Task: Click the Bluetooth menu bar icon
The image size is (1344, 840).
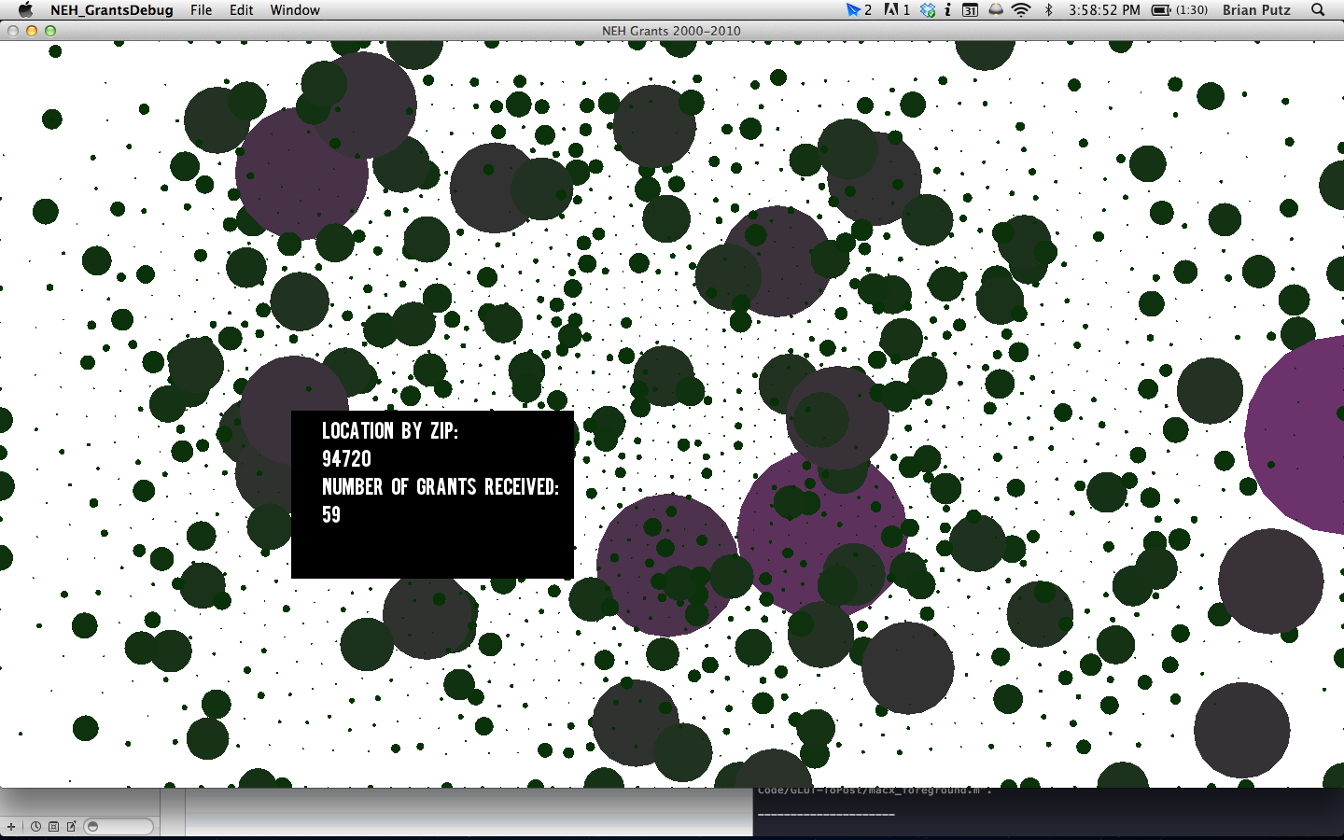Action: 1048,9
